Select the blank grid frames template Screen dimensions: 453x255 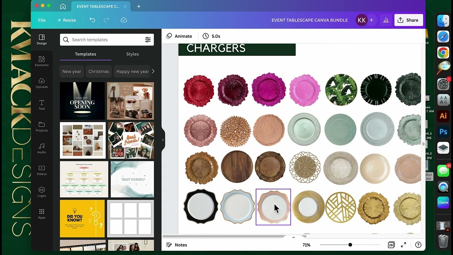(130, 219)
